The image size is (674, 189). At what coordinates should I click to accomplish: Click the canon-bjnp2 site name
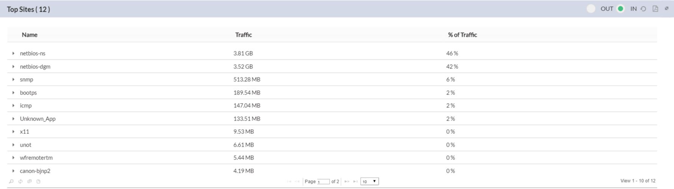pyautogui.click(x=35, y=171)
